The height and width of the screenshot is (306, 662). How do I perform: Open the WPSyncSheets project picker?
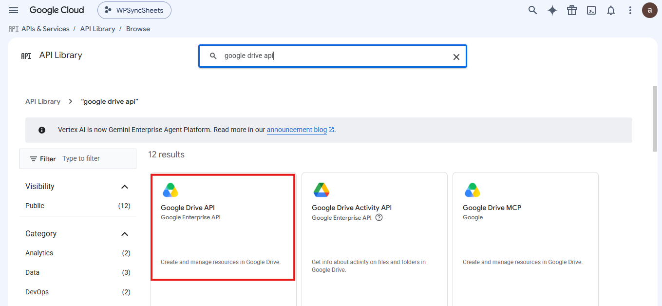tap(134, 10)
